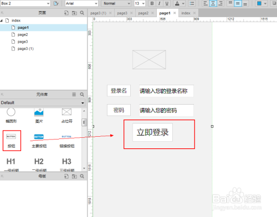
Task: Open the font size 13 dropdown
Action: coord(140,3)
